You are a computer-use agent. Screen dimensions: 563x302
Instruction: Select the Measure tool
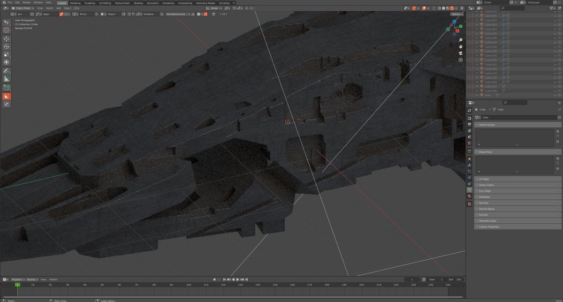pyautogui.click(x=7, y=79)
